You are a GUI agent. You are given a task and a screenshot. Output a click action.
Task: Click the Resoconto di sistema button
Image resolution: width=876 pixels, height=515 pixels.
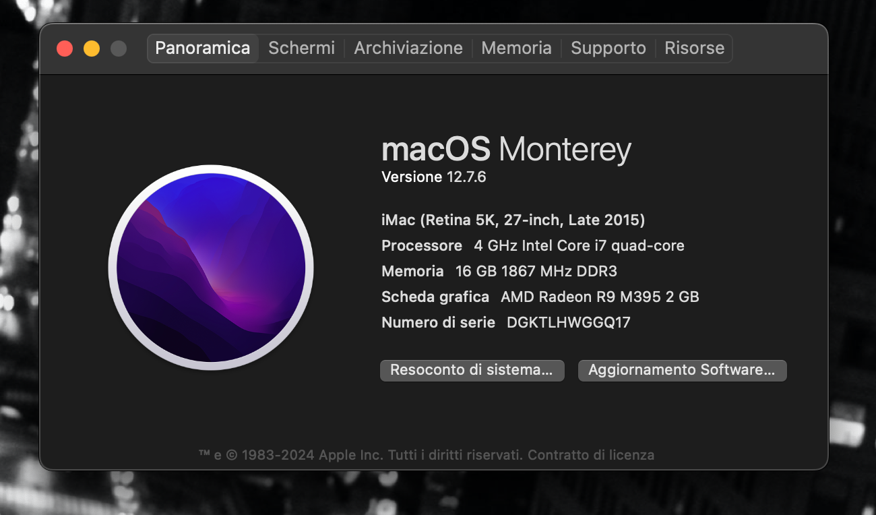point(472,370)
